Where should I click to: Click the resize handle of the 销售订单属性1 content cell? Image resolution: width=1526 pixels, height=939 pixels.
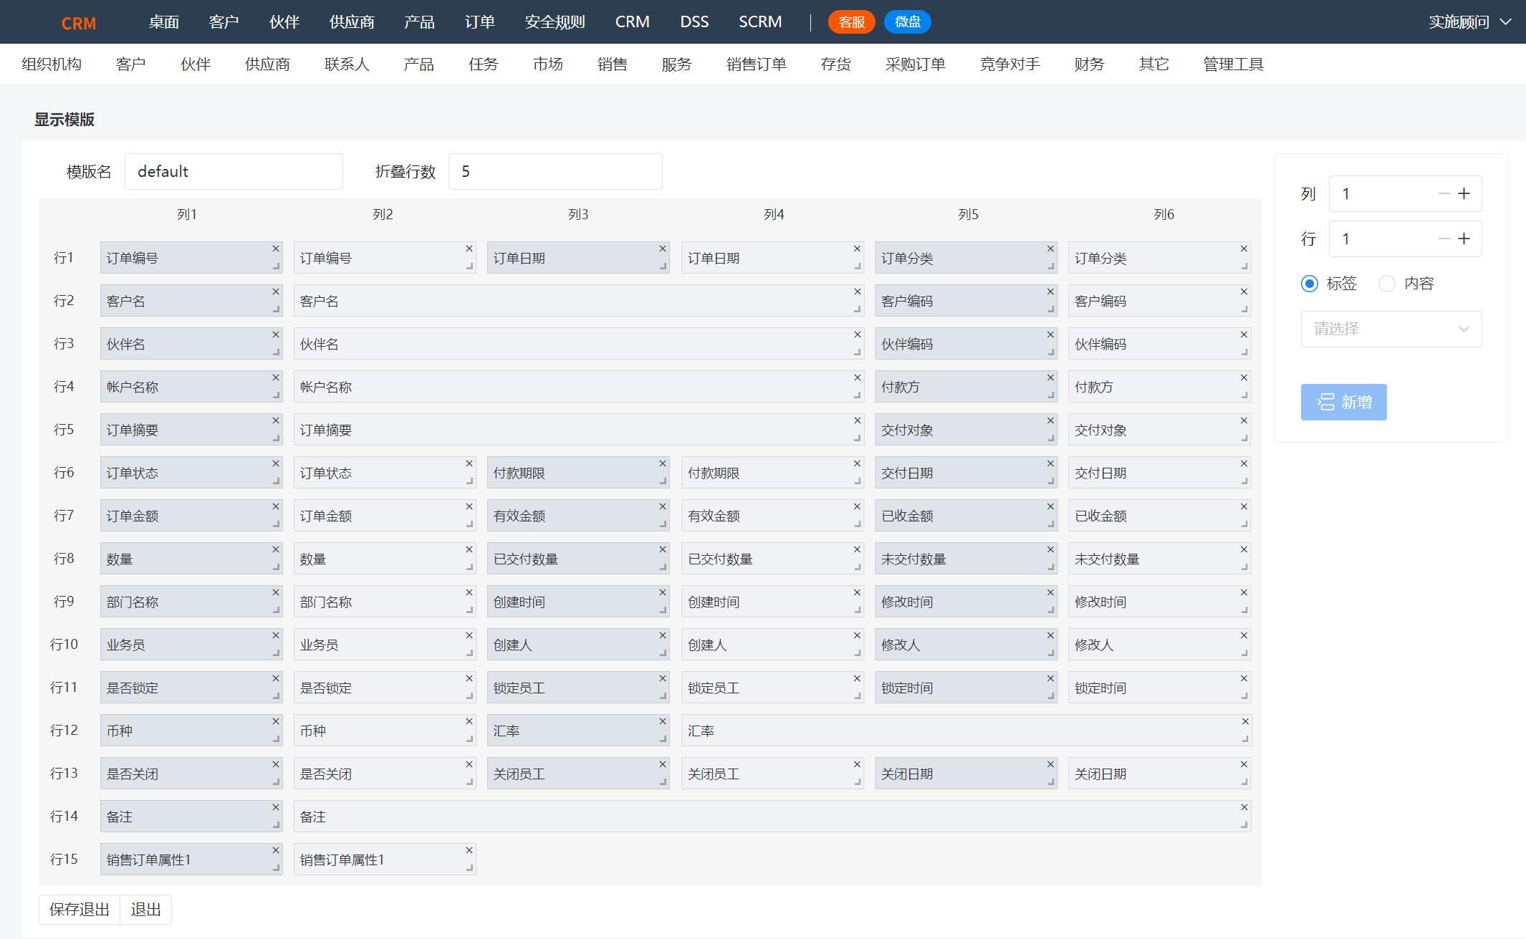click(x=469, y=867)
